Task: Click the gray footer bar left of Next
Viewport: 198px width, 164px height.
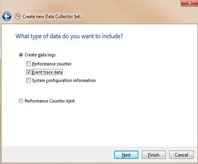Action: [58, 155]
